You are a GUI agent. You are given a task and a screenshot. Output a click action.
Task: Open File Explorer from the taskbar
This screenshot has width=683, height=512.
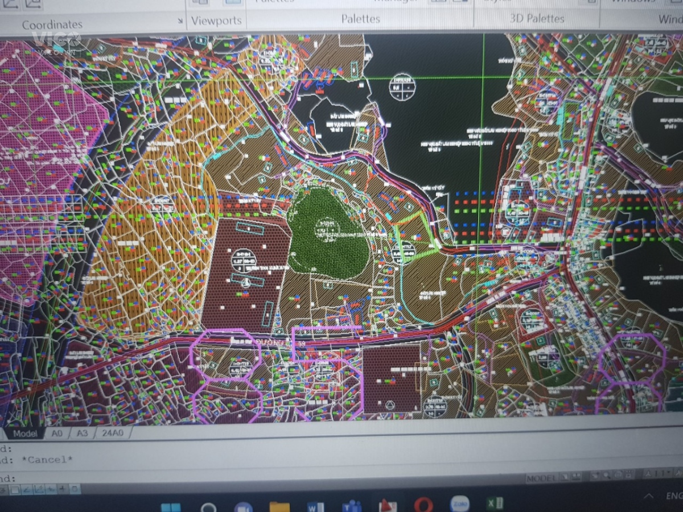pos(279,506)
